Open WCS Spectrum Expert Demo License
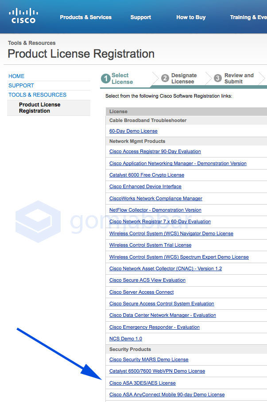Screen dimensions: 267x402 179,257
